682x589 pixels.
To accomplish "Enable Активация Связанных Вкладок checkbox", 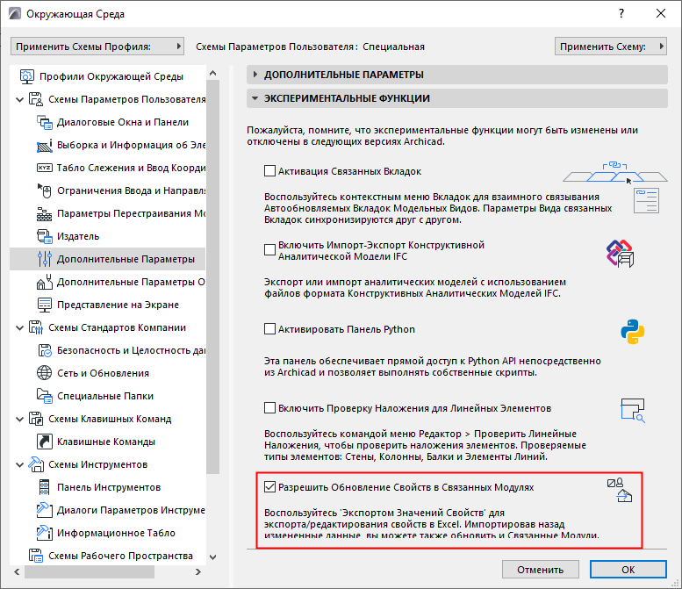I will pos(269,171).
